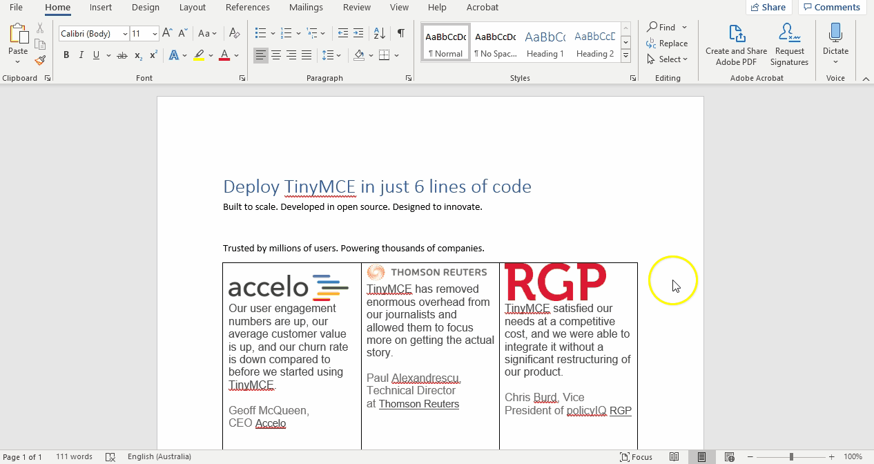Screen dimensions: 874x464
Task: Switch to the References ribbon tab
Action: [247, 7]
